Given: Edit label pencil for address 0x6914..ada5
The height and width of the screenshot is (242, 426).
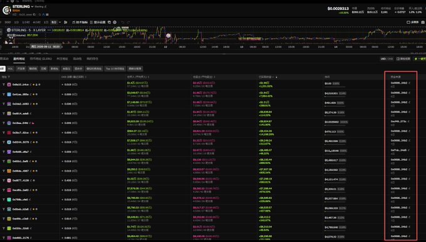Looking at the screenshot, I should 31,113.
